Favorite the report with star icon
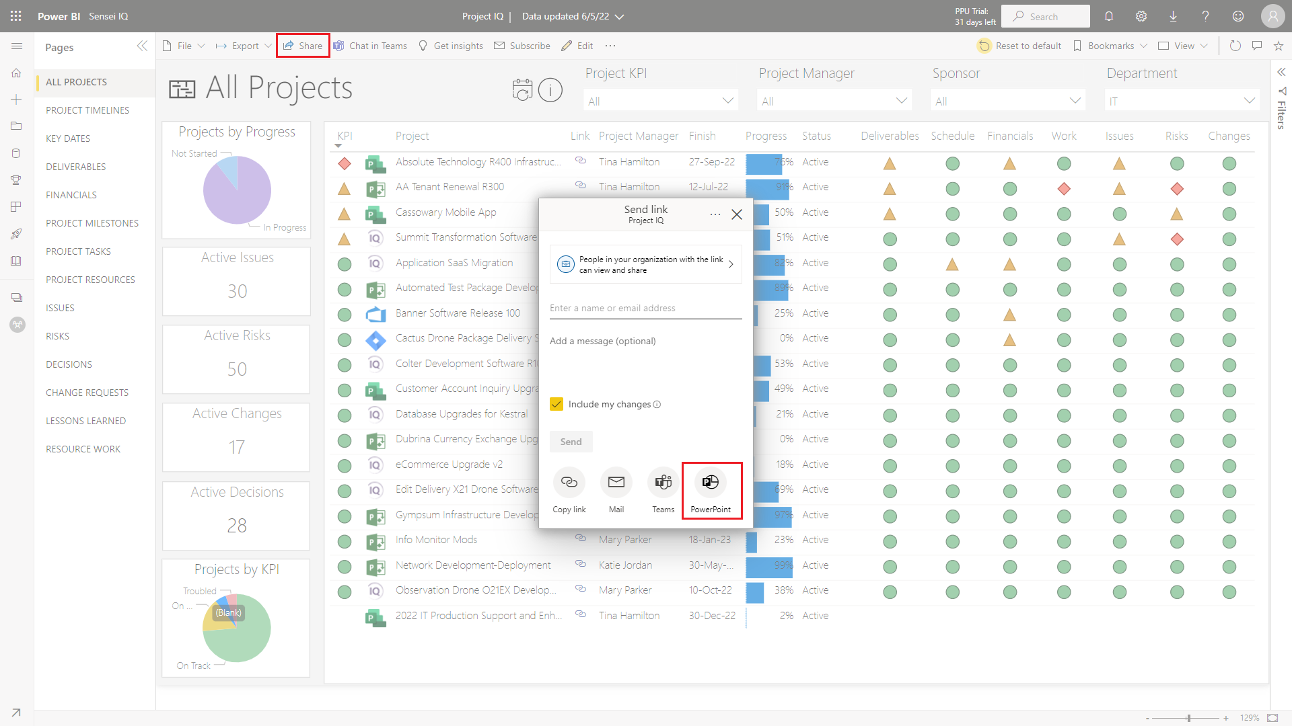 click(x=1279, y=46)
